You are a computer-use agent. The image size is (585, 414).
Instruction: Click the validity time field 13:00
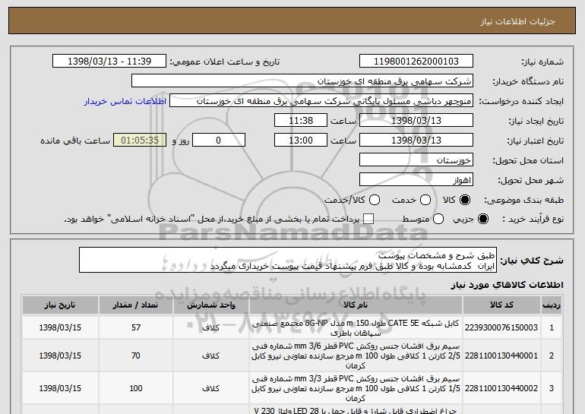[x=301, y=141]
